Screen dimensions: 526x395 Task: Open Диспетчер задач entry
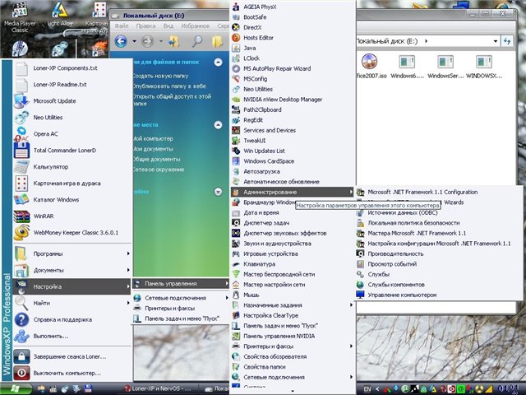pyautogui.click(x=293, y=223)
